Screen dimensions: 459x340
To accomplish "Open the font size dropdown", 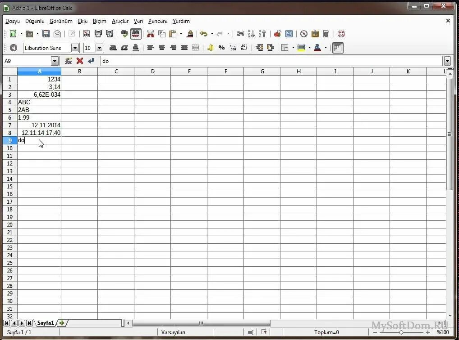I will pos(99,48).
